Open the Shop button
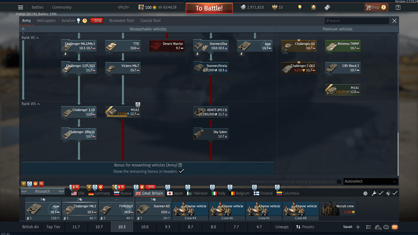Screen dimensions: 418x235 376,7
